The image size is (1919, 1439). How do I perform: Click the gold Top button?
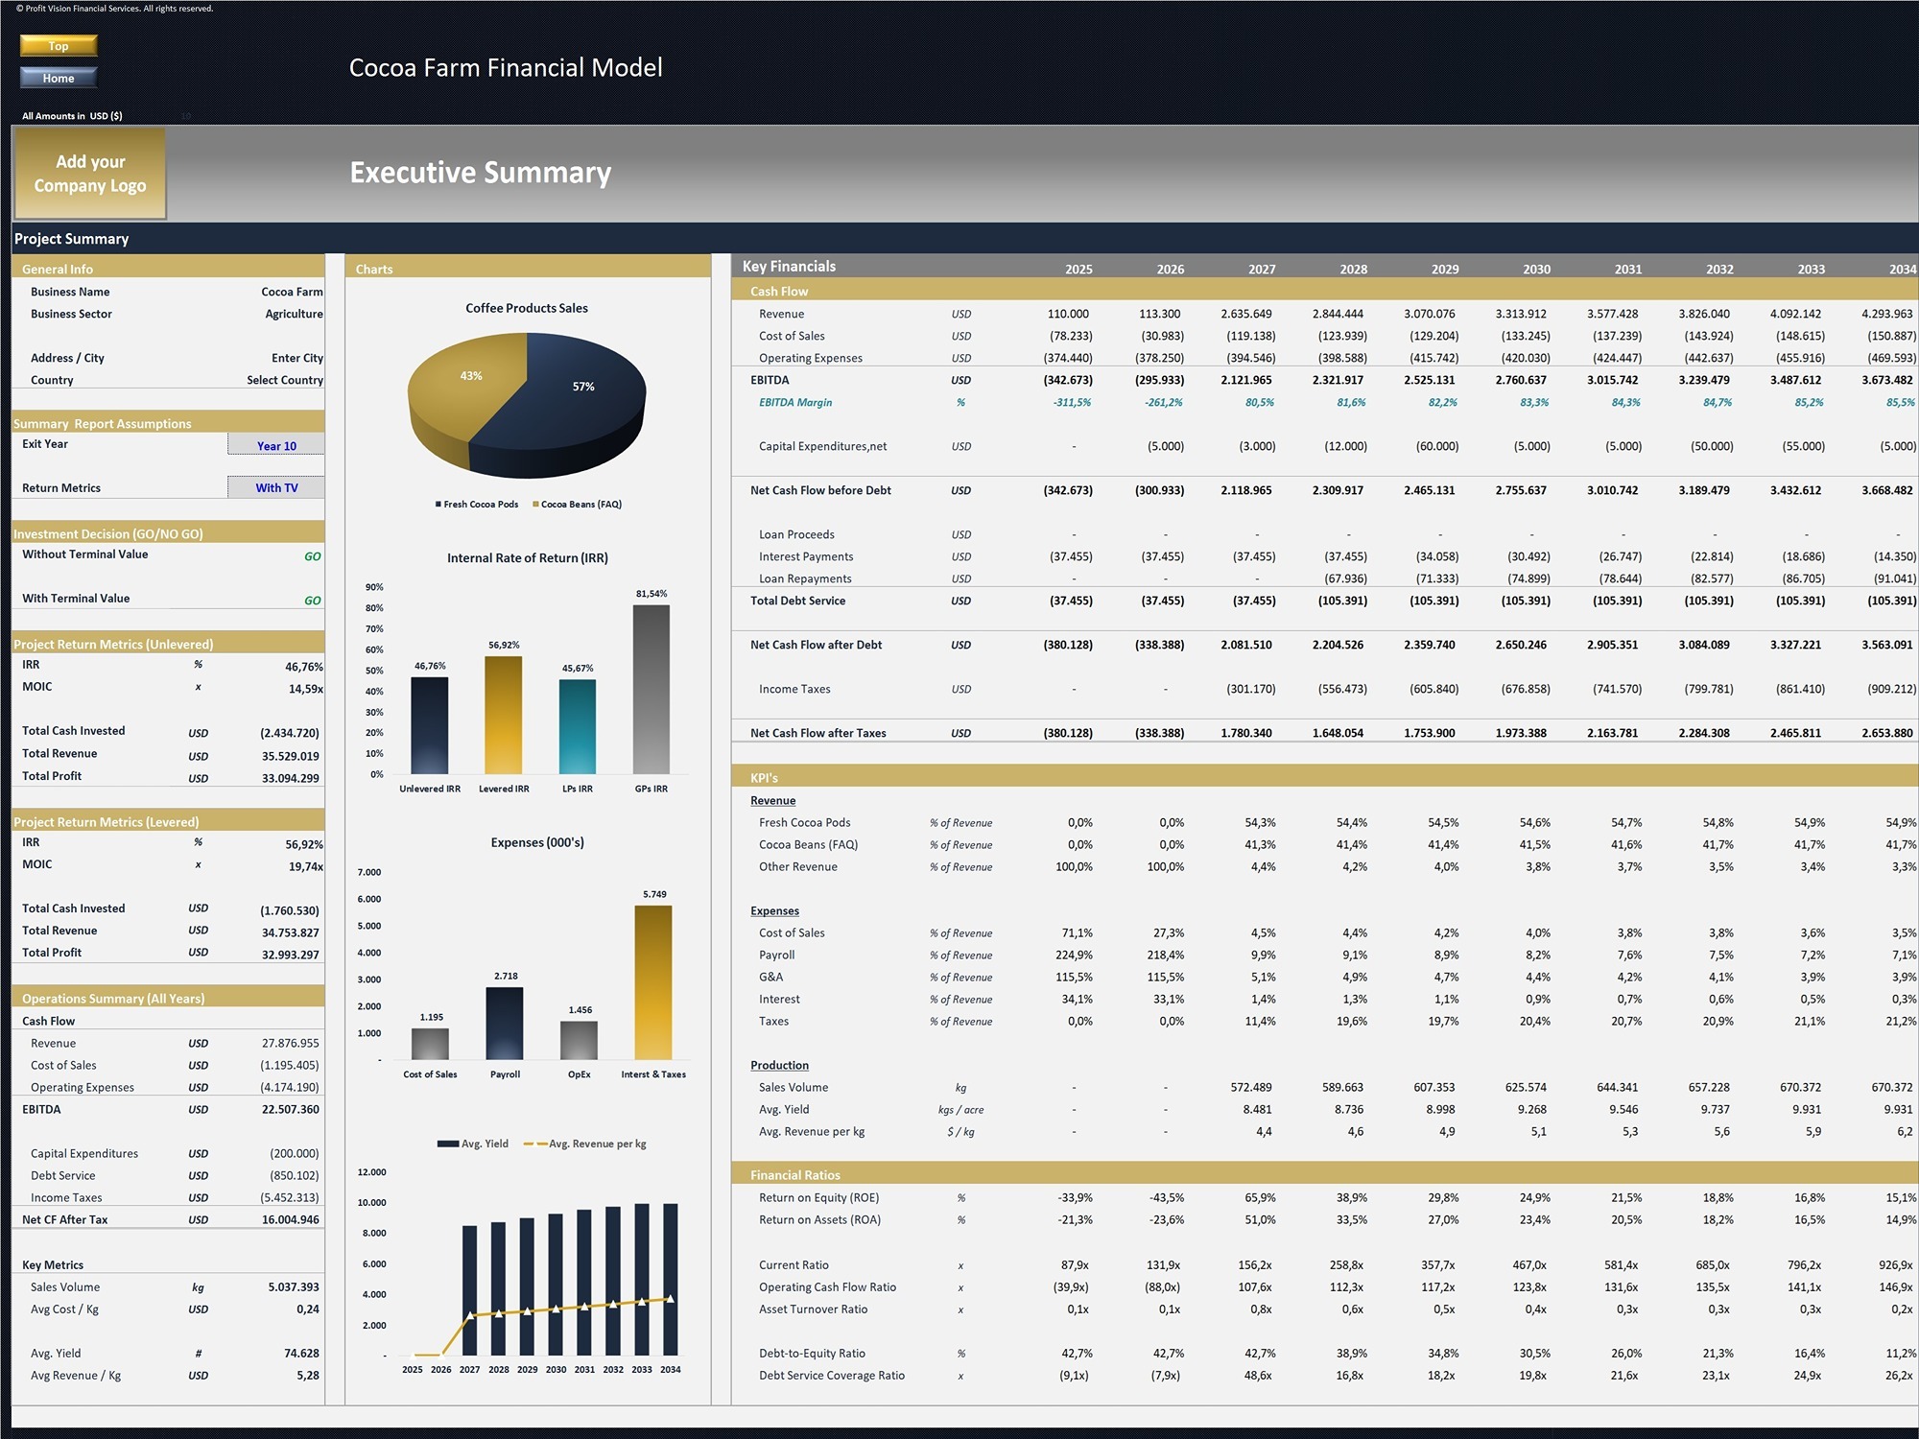click(59, 45)
